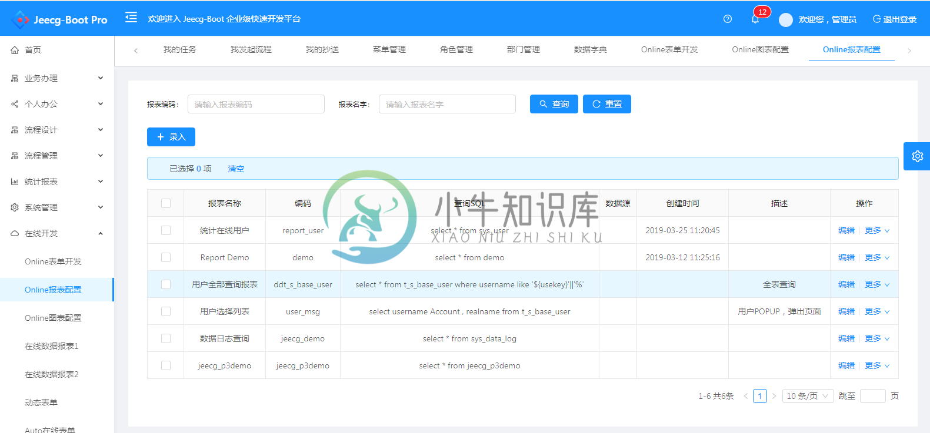
Task: Click the 报表名字 input field
Action: 447,104
